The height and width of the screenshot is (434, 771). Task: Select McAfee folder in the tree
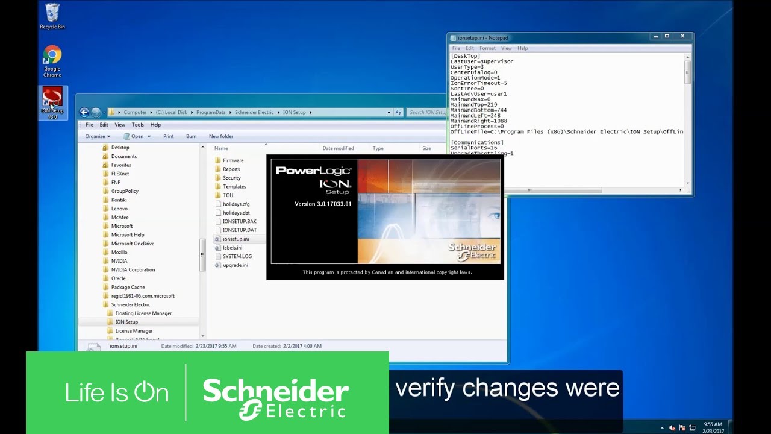115,218
